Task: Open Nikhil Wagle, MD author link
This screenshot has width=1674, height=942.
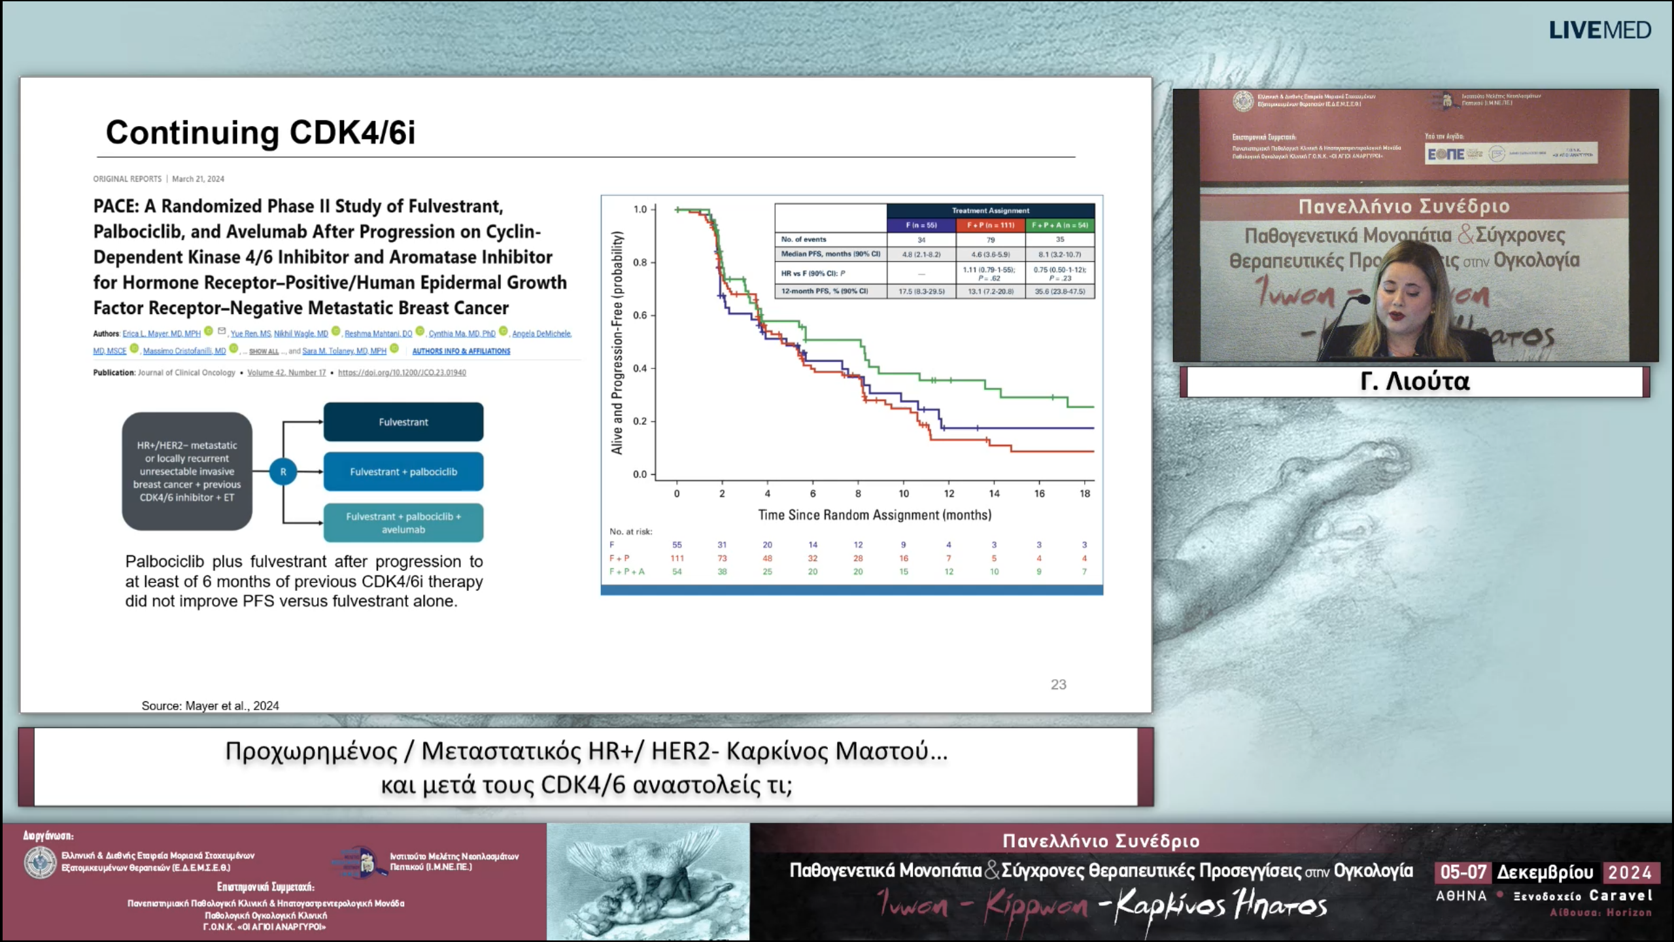Action: 301,334
